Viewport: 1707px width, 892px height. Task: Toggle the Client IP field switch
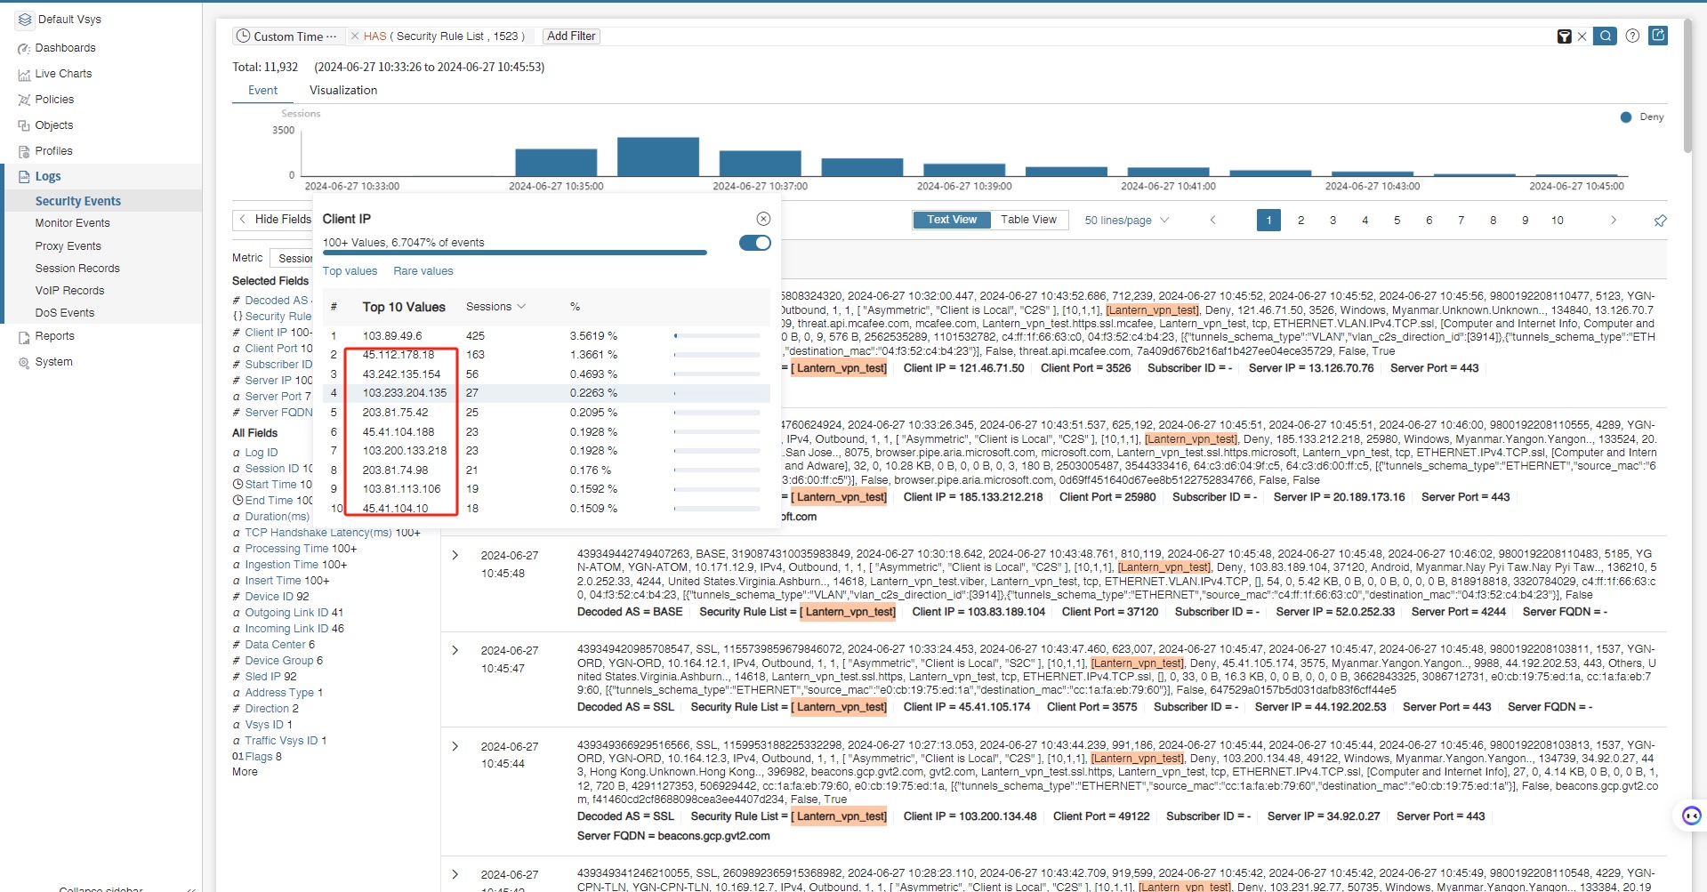[x=755, y=243]
